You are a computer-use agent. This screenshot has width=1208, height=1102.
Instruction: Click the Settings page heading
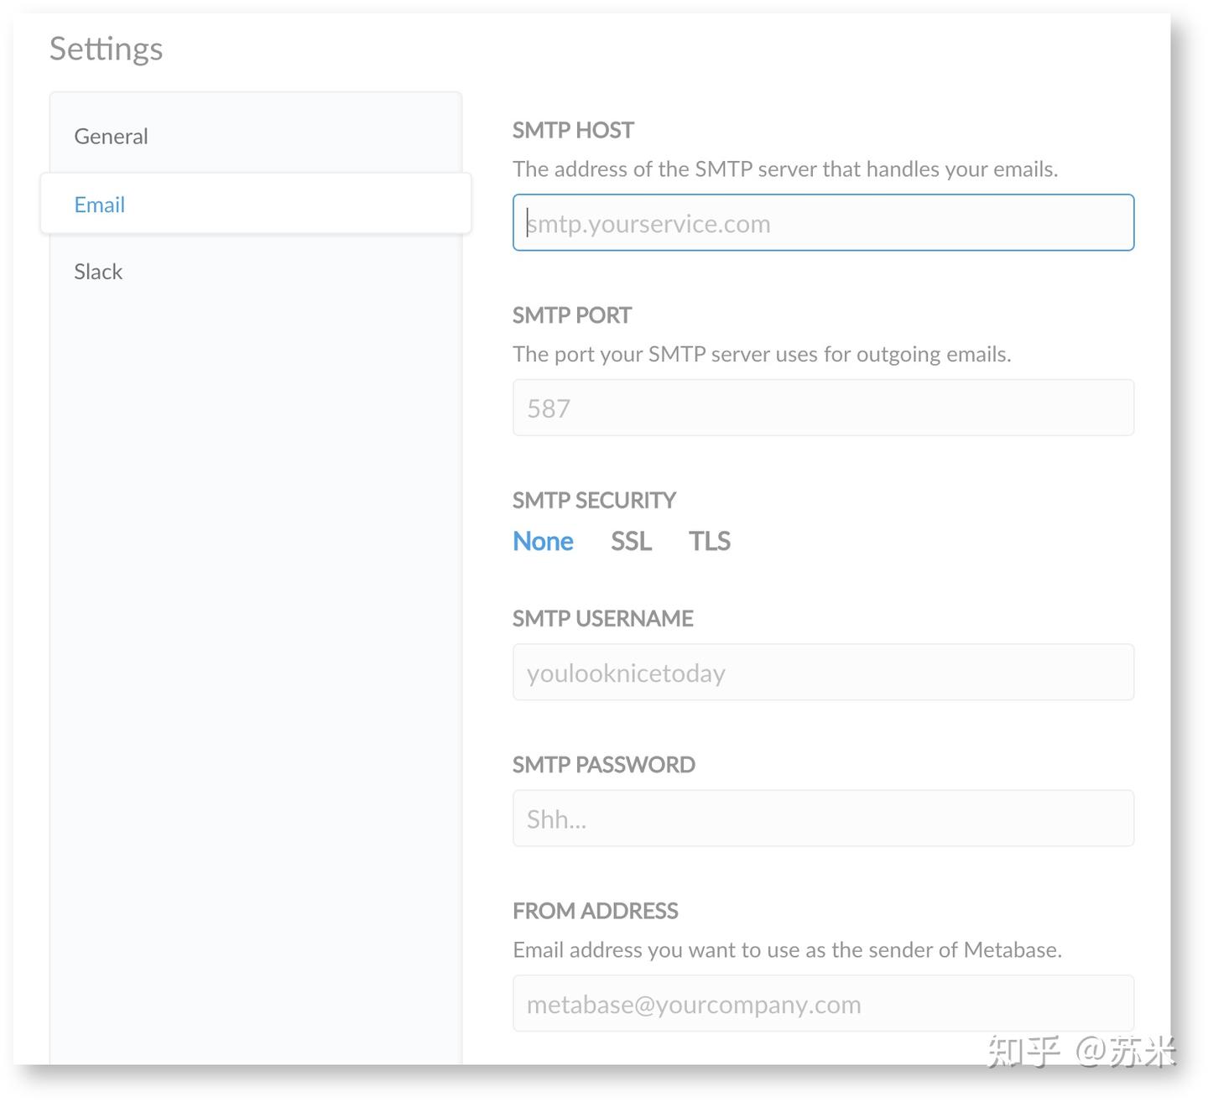(x=106, y=49)
